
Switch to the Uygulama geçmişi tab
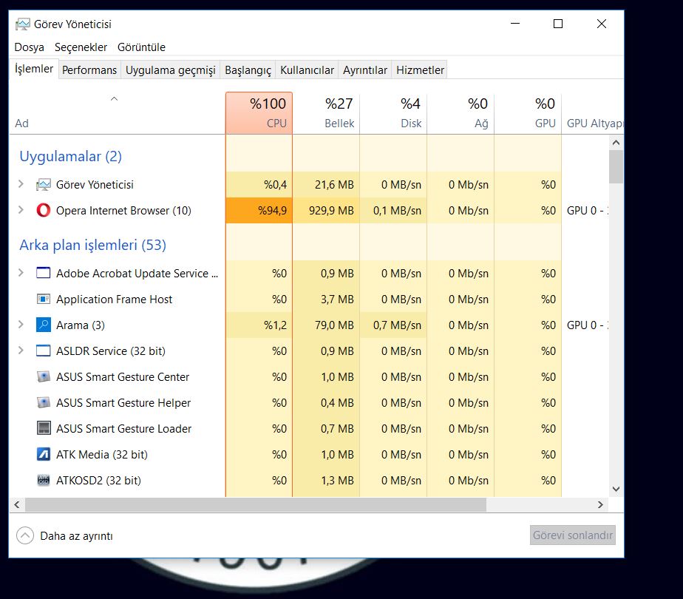coord(170,70)
